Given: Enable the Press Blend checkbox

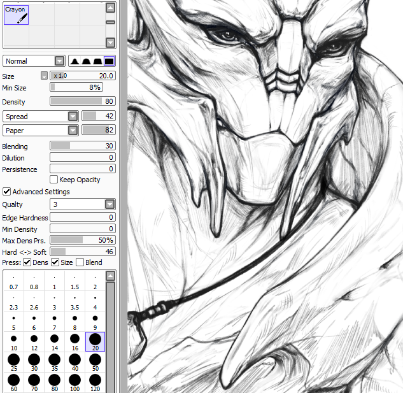Looking at the screenshot, I should pyautogui.click(x=80, y=262).
